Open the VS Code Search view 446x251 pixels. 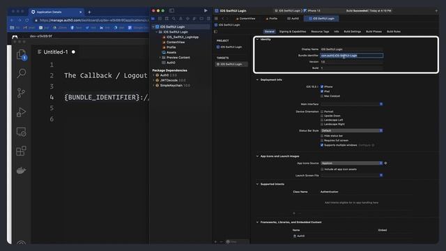(x=22, y=73)
